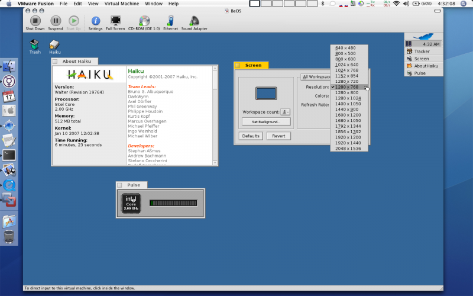Viewport: 473px width, 296px height.
Task: Choose 640 x 480 resolution
Action: (349, 48)
